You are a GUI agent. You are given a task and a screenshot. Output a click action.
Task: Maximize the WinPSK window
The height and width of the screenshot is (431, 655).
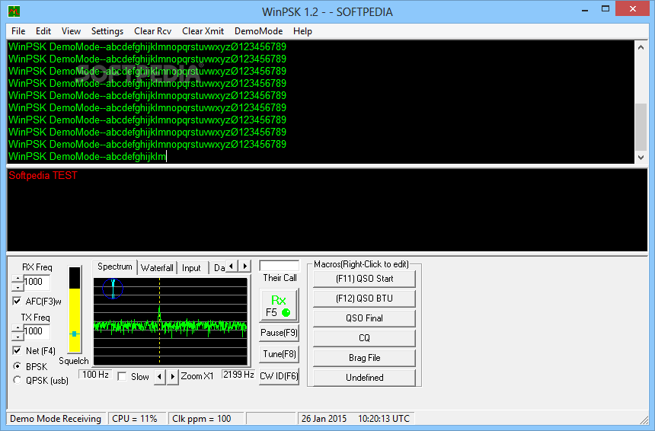605,10
